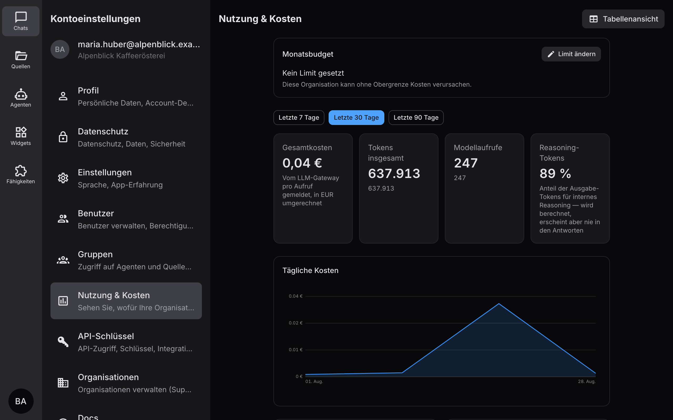Click the Modellaufrufe card value 247
This screenshot has height=420, width=673.
point(466,163)
